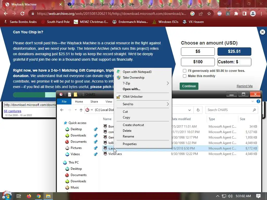Choose Take Ownership in context menu

pyautogui.click(x=143, y=78)
